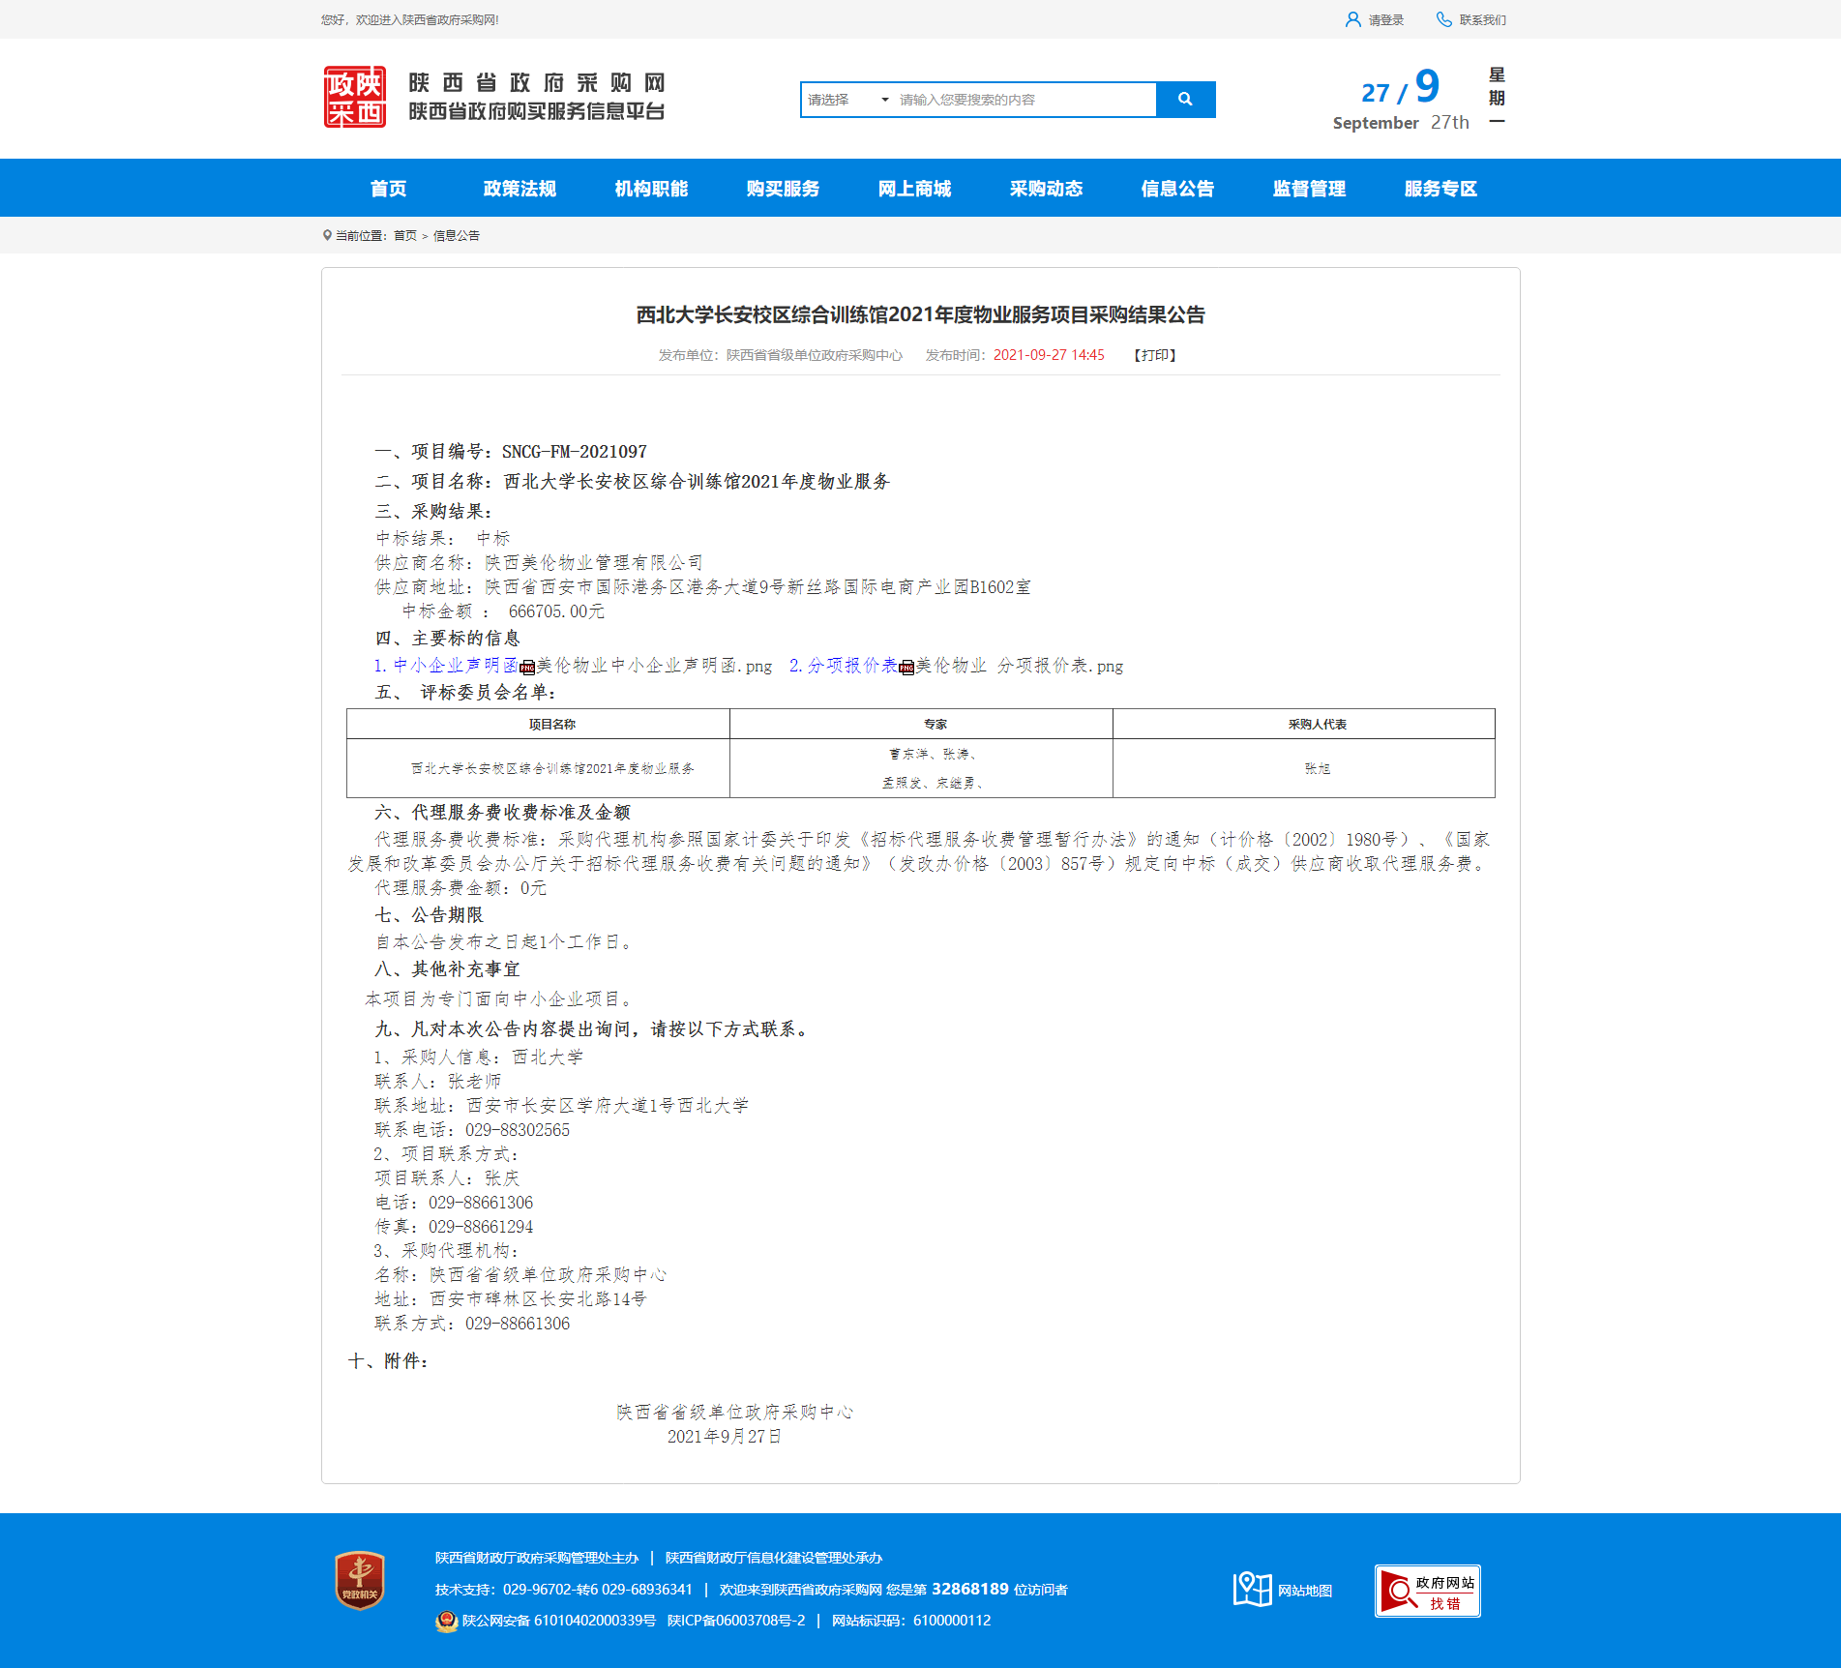The height and width of the screenshot is (1668, 1841).
Task: Open the 政策法规 navigation menu
Action: coord(520,189)
